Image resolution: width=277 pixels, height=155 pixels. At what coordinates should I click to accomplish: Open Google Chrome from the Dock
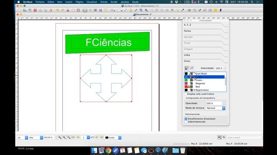pos(108,151)
